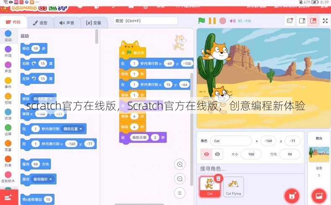Select the 列表 (Lists) category
331x205 pixels.
point(8,161)
